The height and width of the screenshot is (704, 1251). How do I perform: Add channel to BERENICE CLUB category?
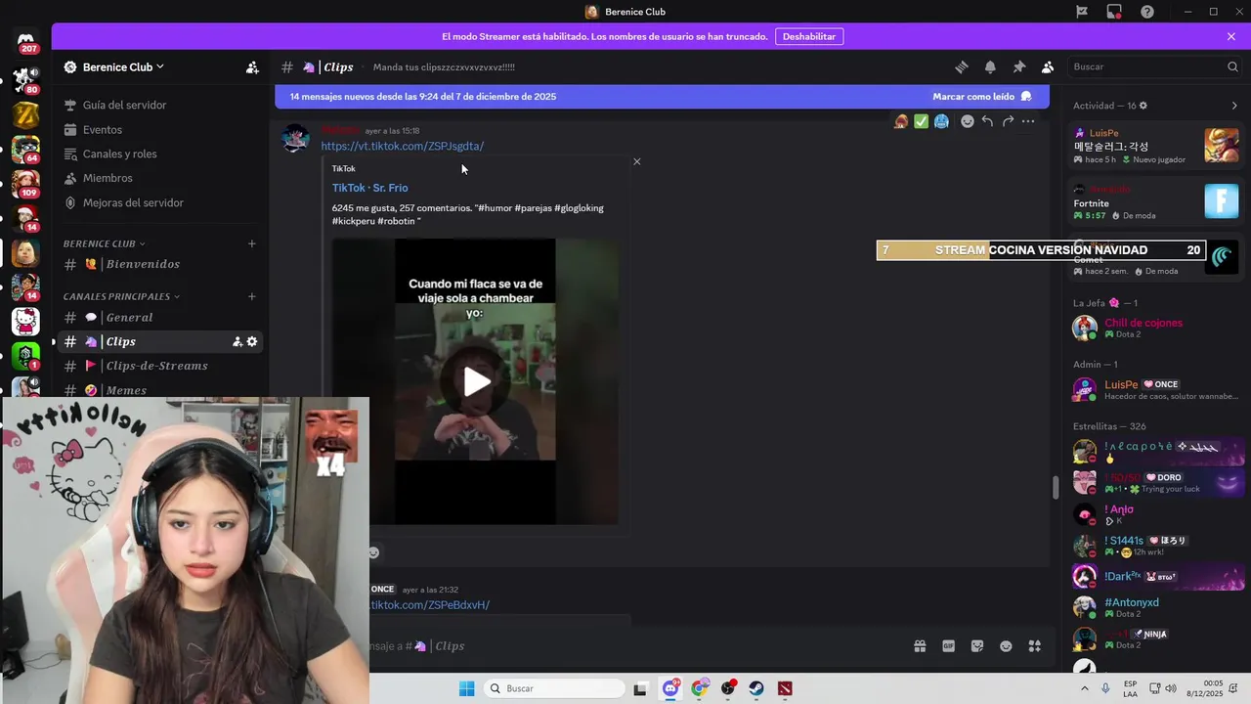tap(252, 243)
